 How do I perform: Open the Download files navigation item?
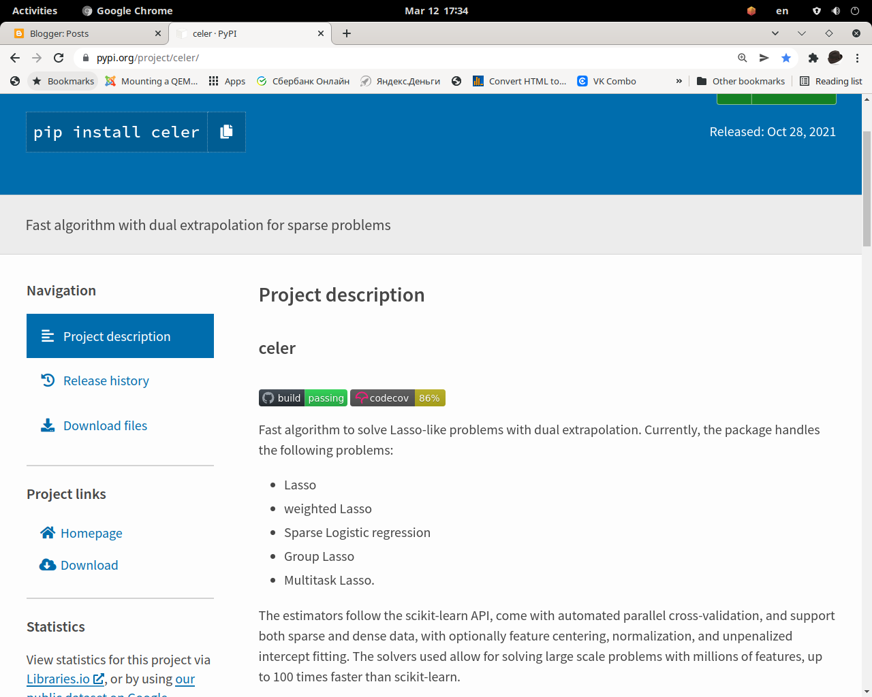click(105, 426)
